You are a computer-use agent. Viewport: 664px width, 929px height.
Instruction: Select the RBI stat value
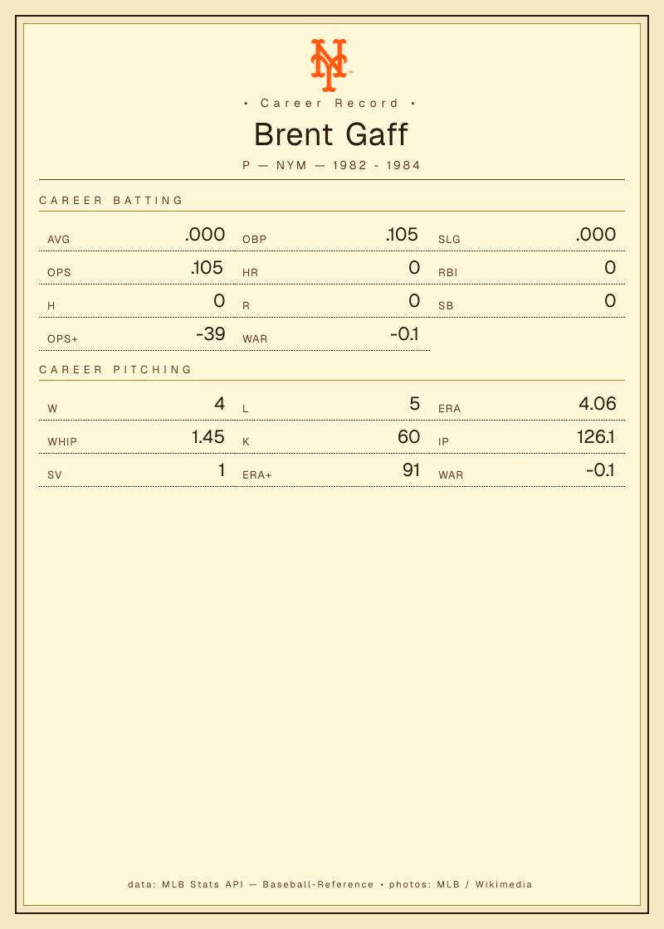610,267
